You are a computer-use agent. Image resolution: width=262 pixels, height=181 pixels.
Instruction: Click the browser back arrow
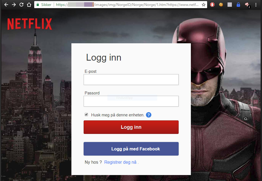click(6, 5)
